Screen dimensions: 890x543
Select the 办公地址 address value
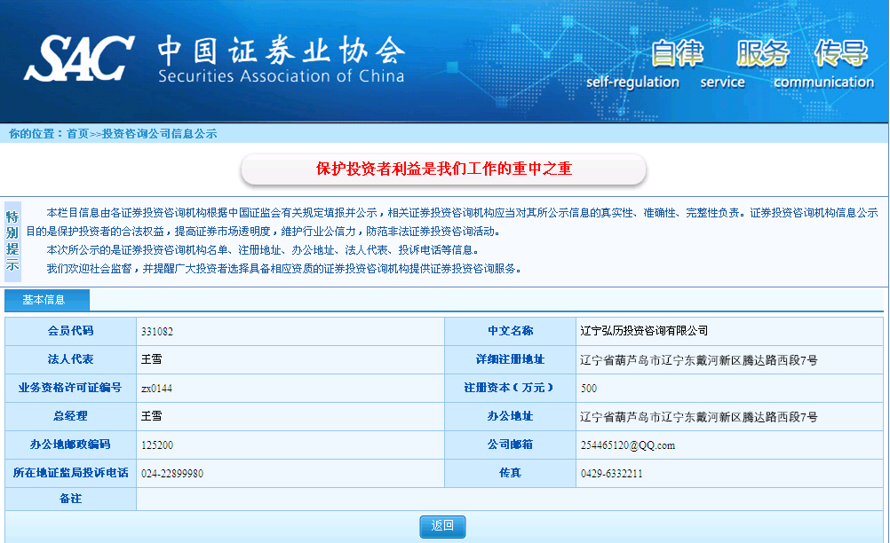(699, 417)
